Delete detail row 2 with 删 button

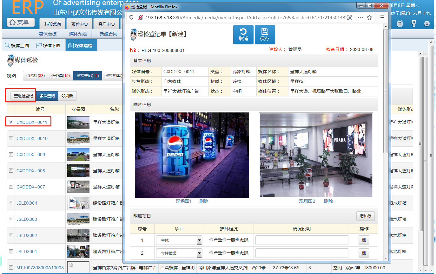364,253
